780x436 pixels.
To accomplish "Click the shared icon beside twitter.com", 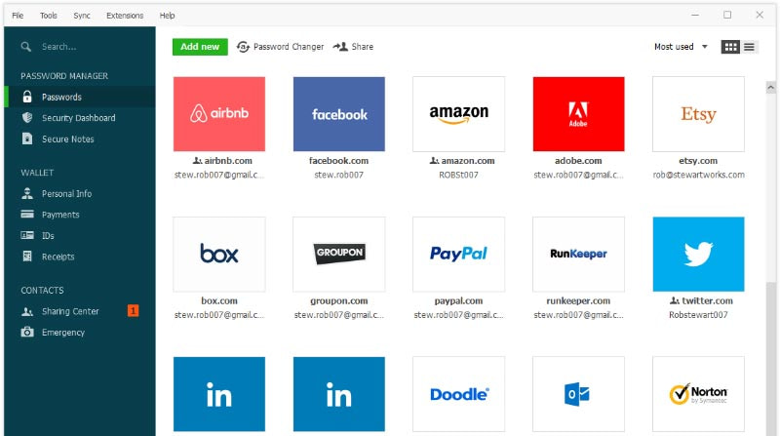I will 675,300.
